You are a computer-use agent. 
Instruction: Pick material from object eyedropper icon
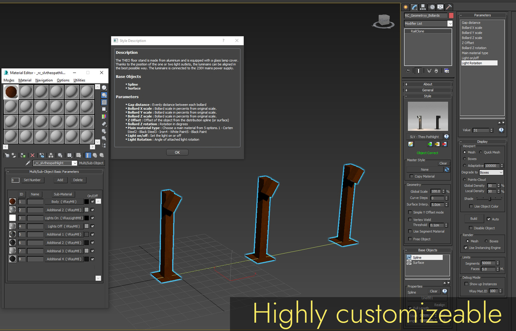click(x=28, y=163)
